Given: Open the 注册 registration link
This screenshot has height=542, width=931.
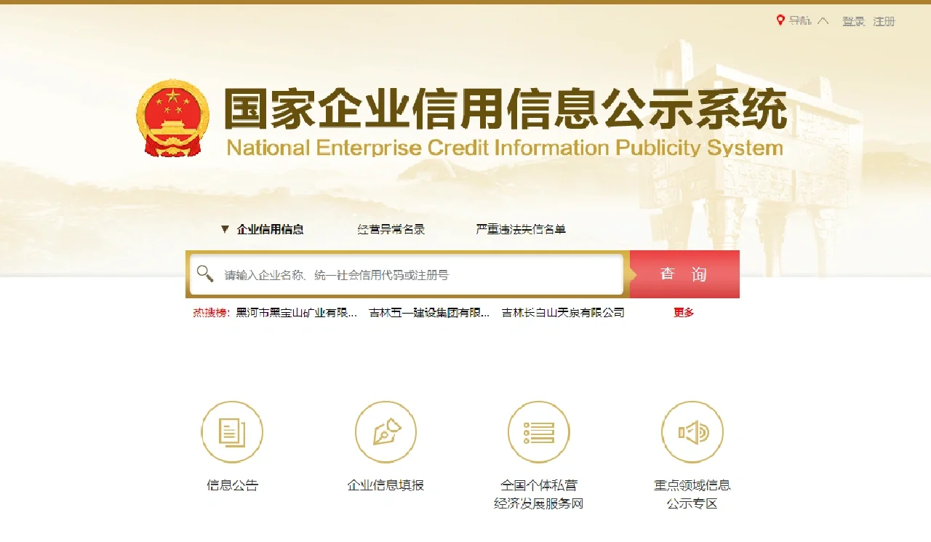Looking at the screenshot, I should tap(884, 22).
